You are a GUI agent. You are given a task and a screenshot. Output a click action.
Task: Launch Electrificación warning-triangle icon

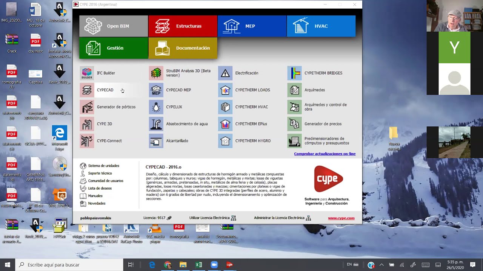point(225,73)
